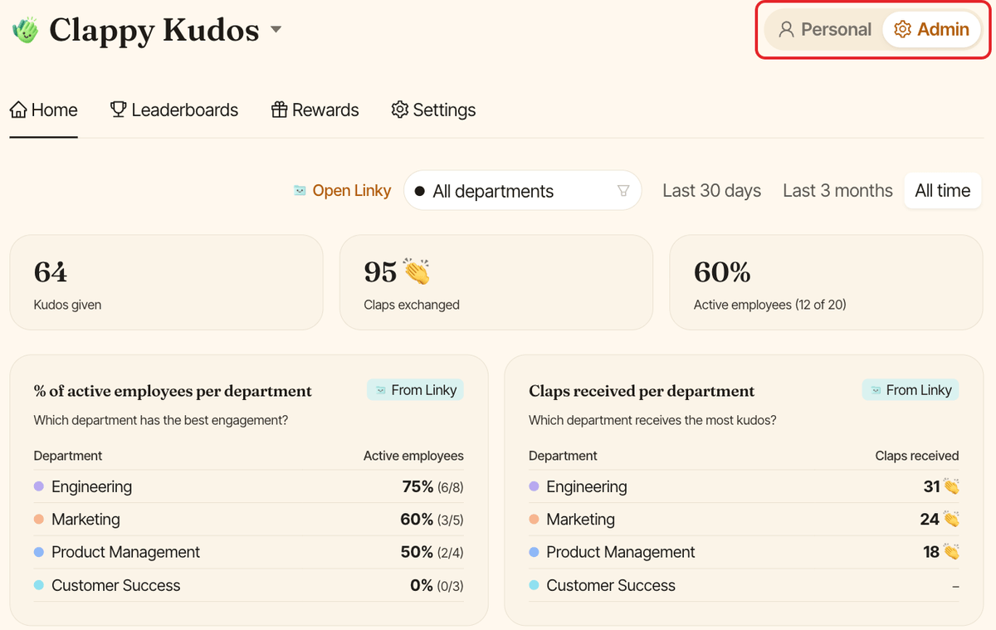The height and width of the screenshot is (630, 996).
Task: Select Customer Success in active employees table
Action: (x=249, y=585)
